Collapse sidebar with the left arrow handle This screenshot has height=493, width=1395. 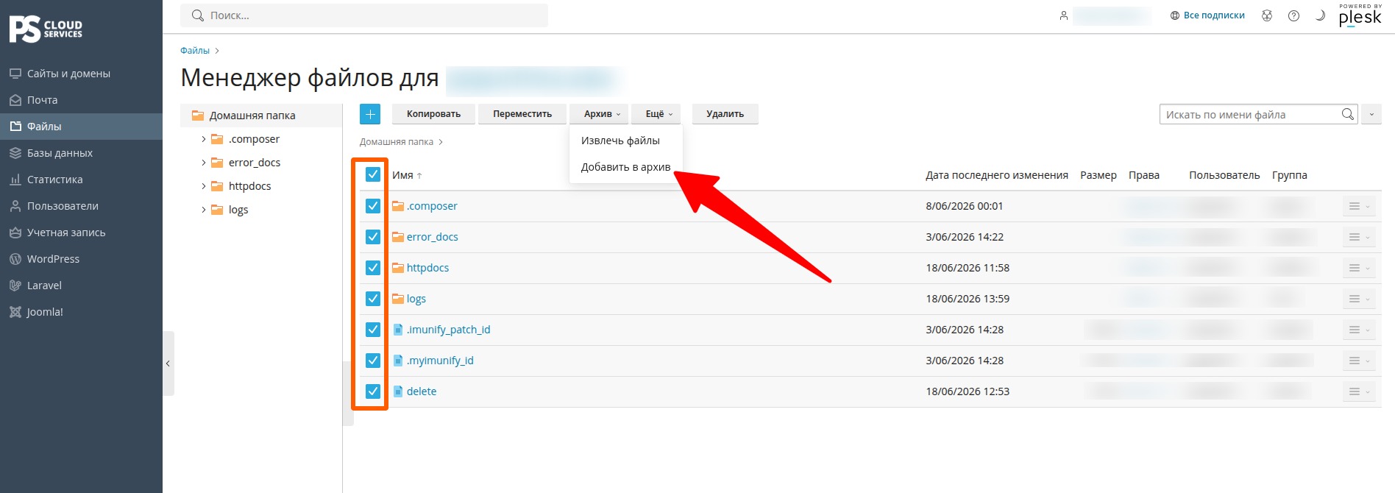(x=168, y=363)
